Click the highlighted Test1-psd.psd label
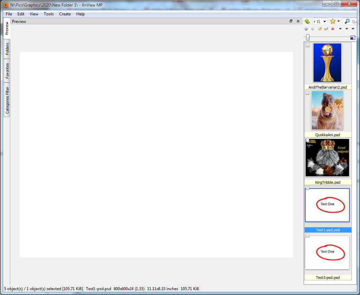 pos(328,230)
